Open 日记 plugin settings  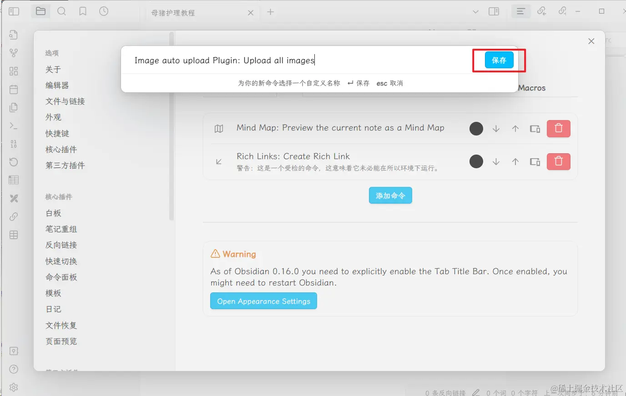53,309
